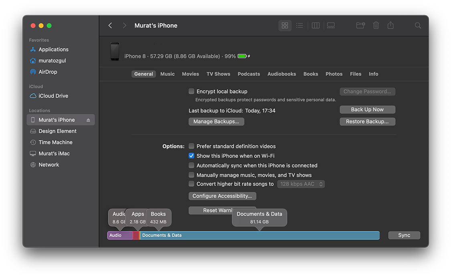The height and width of the screenshot is (277, 451).
Task: Enable Prefer standard definition videos
Action: pos(191,146)
